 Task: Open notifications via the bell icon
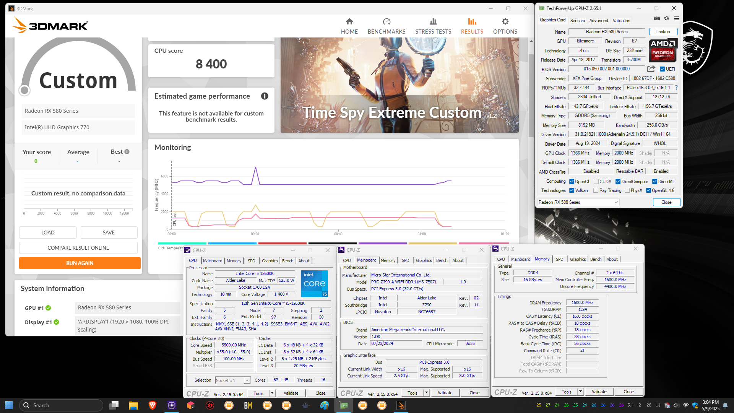(x=725, y=405)
